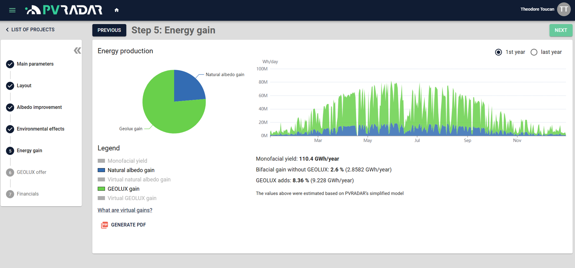575x268 pixels.
Task: Open the Main parameters step
Action: [35, 64]
